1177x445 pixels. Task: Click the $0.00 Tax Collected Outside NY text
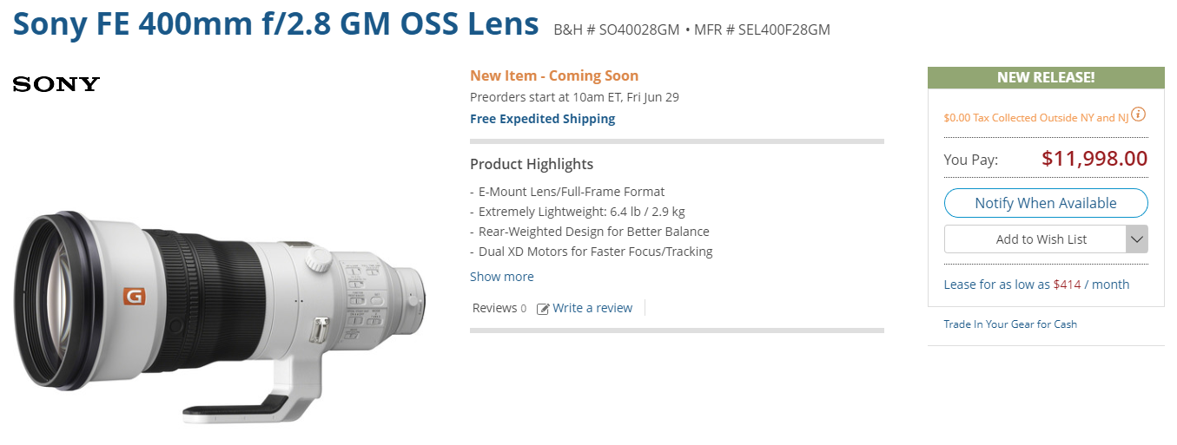[1035, 118]
